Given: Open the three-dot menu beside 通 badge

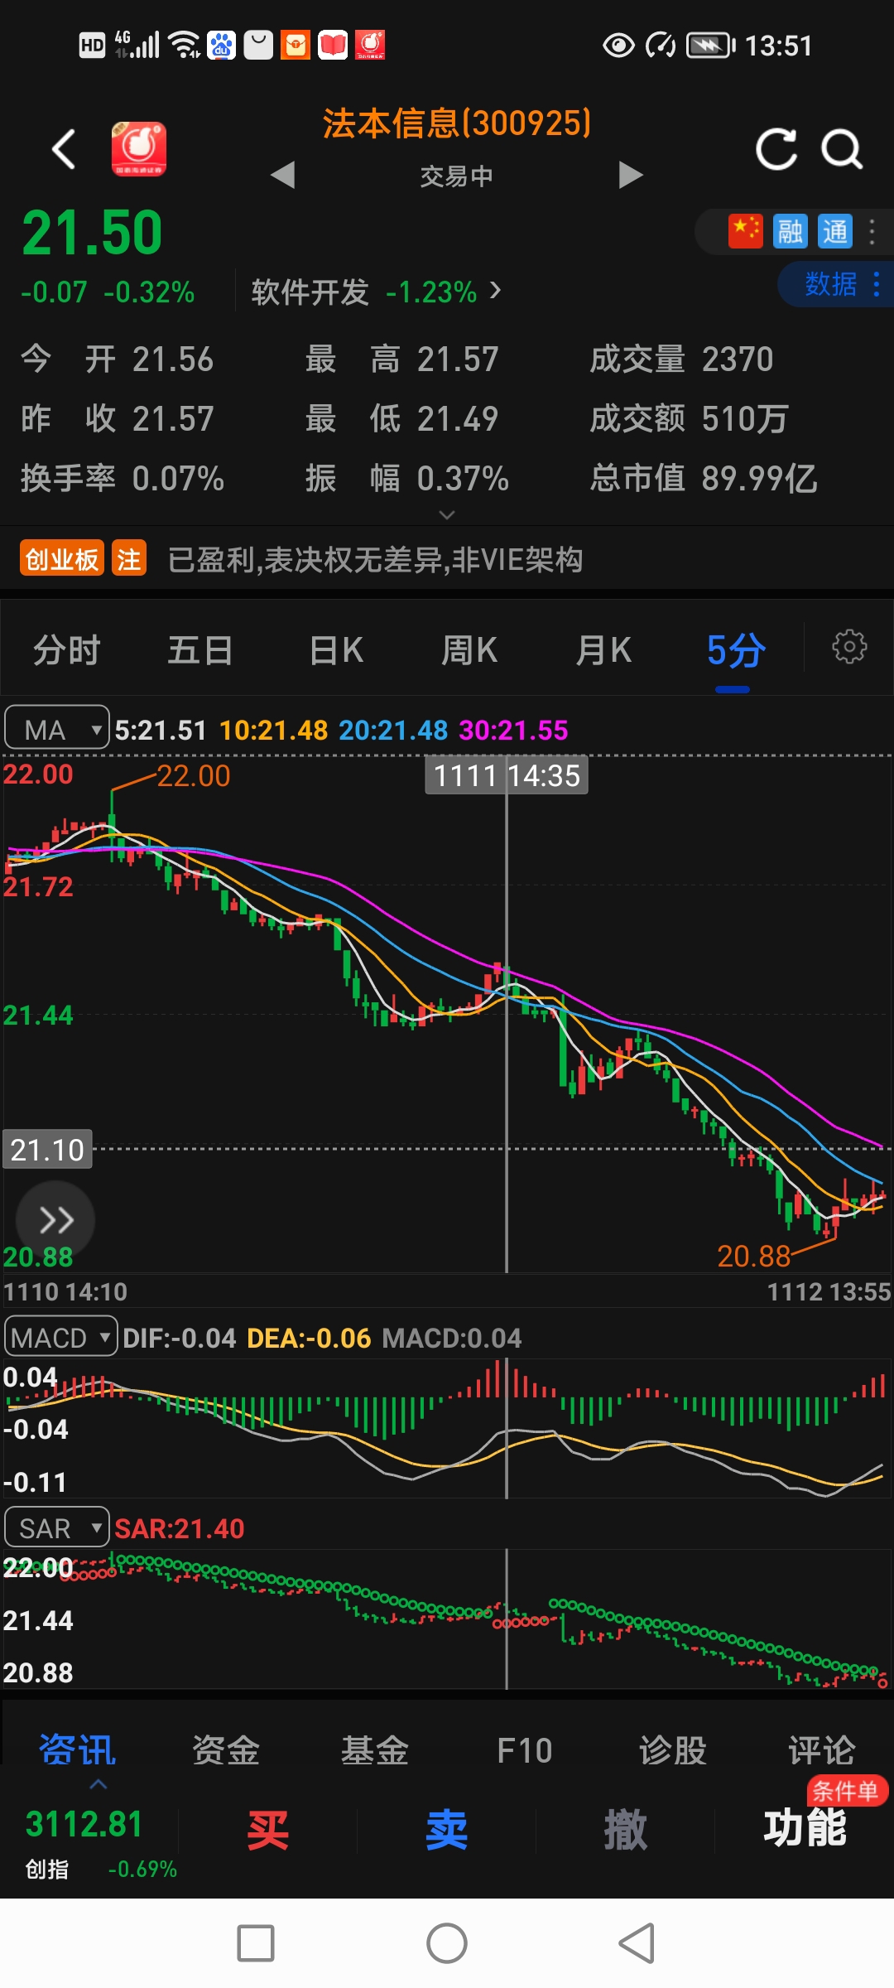Looking at the screenshot, I should 872,231.
